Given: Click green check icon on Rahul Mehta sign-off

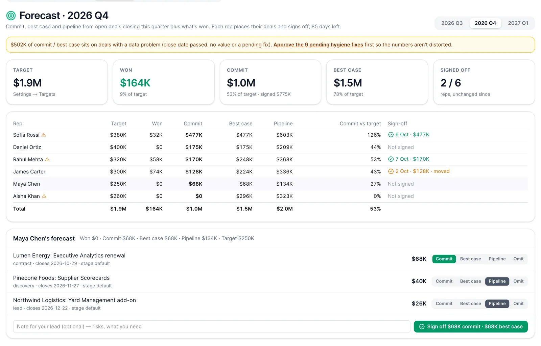Looking at the screenshot, I should click(x=391, y=159).
